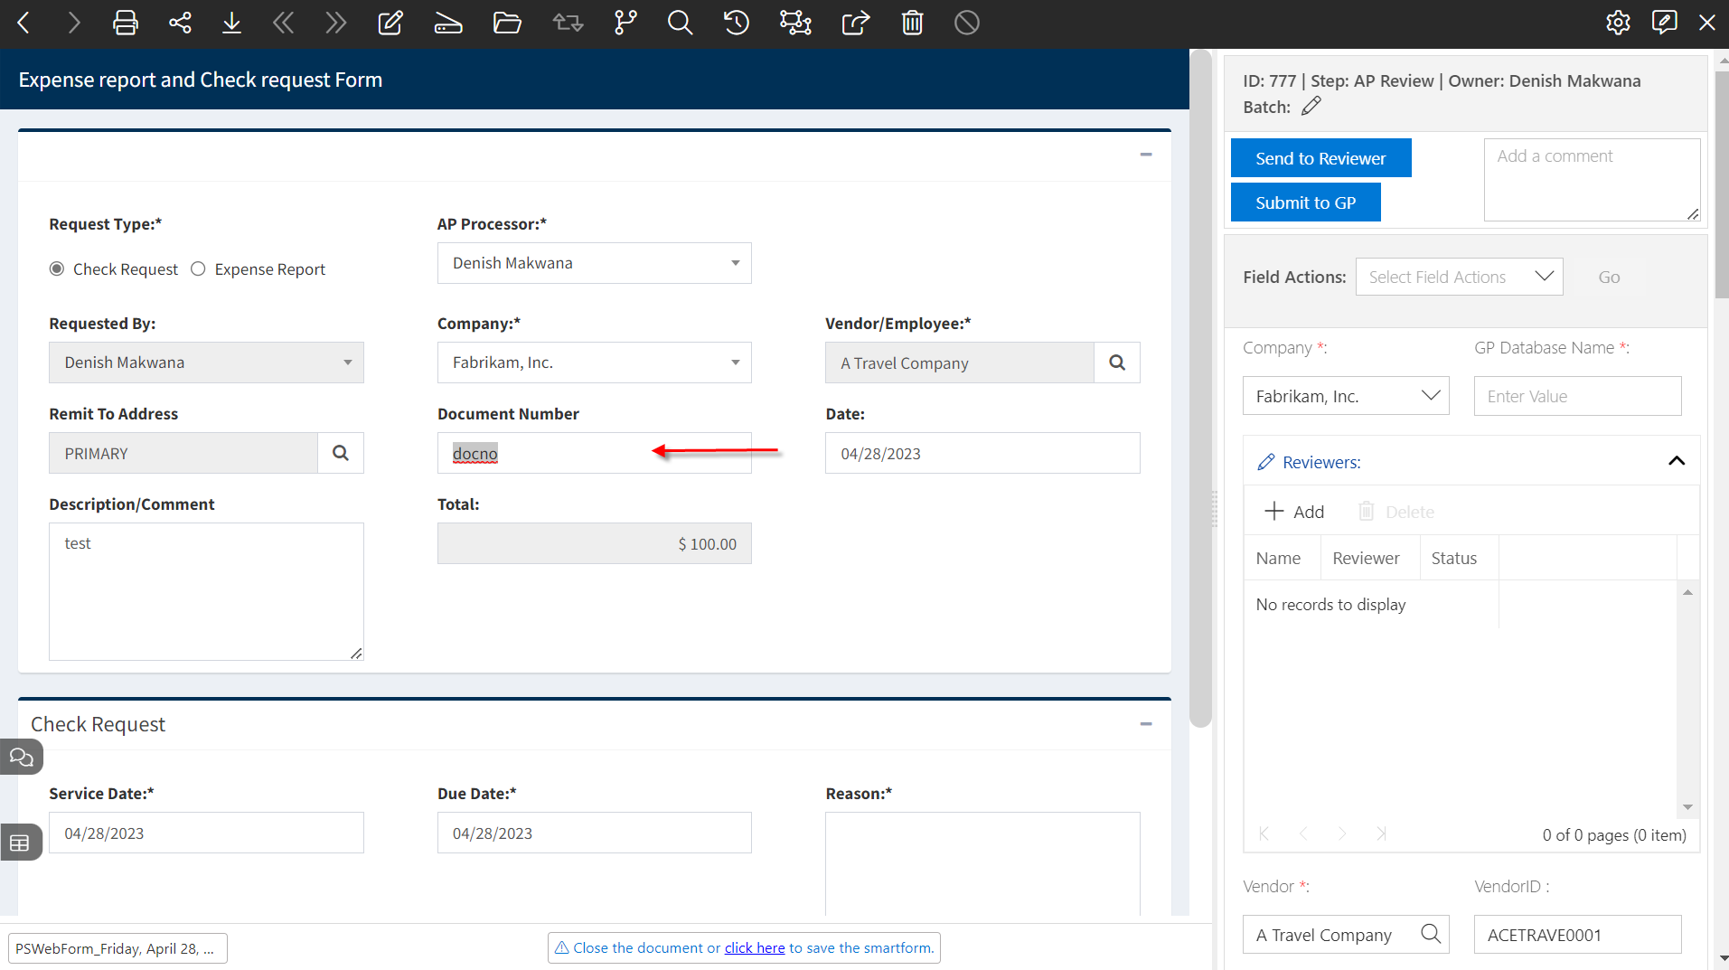Jump to first item with double-left chevrons
This screenshot has width=1729, height=970.
point(284,23)
